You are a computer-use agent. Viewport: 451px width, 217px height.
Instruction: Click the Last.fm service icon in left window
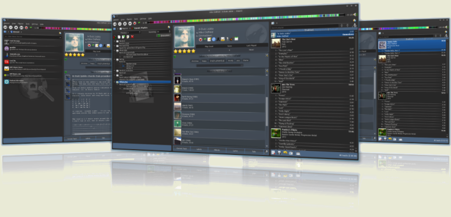(x=6, y=62)
